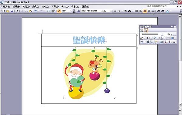This screenshot has width=182, height=115.
Task: Click the center alignment button
Action: (x=145, y=11)
